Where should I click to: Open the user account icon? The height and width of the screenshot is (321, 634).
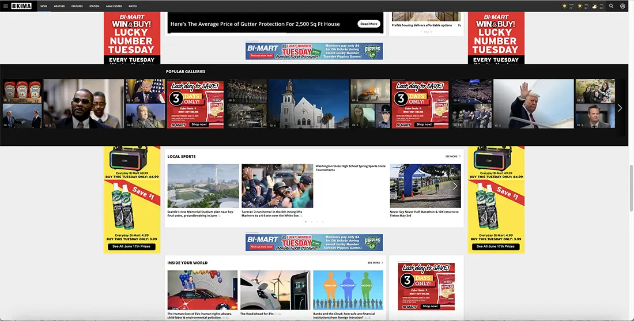(x=622, y=6)
